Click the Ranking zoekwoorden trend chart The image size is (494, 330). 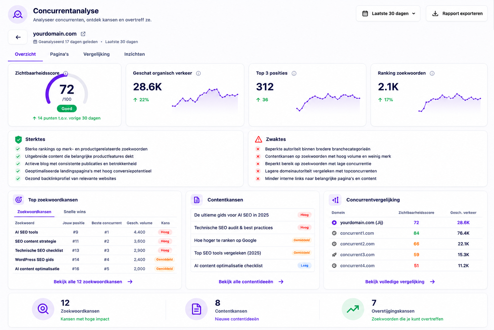tap(450, 102)
